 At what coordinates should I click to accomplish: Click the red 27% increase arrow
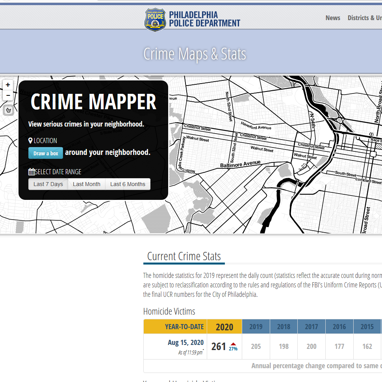[233, 344]
